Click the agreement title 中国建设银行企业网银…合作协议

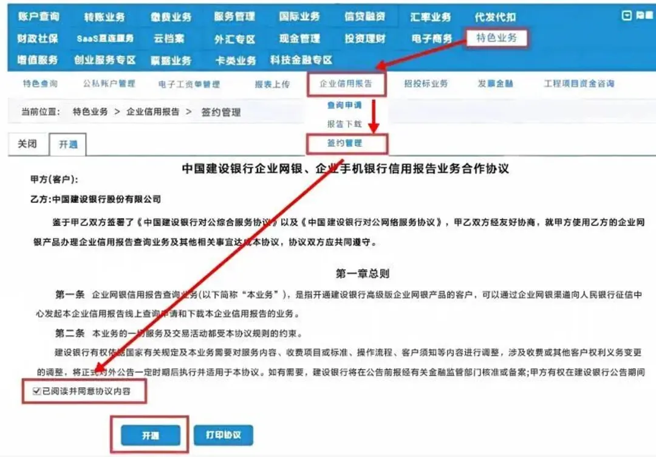pos(346,169)
